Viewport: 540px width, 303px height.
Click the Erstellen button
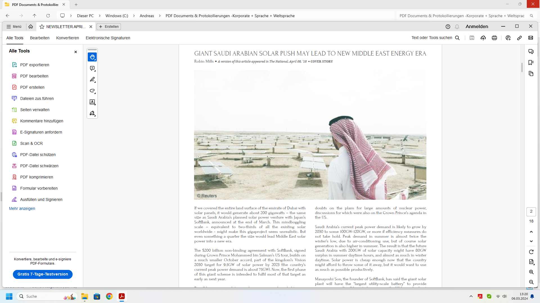point(109,27)
